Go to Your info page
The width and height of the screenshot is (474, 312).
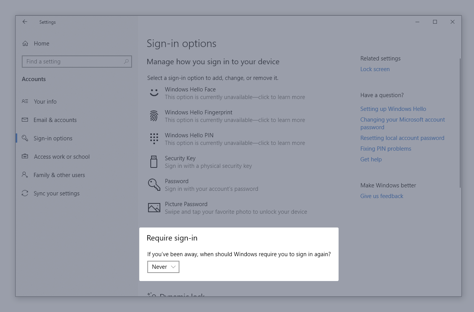45,102
